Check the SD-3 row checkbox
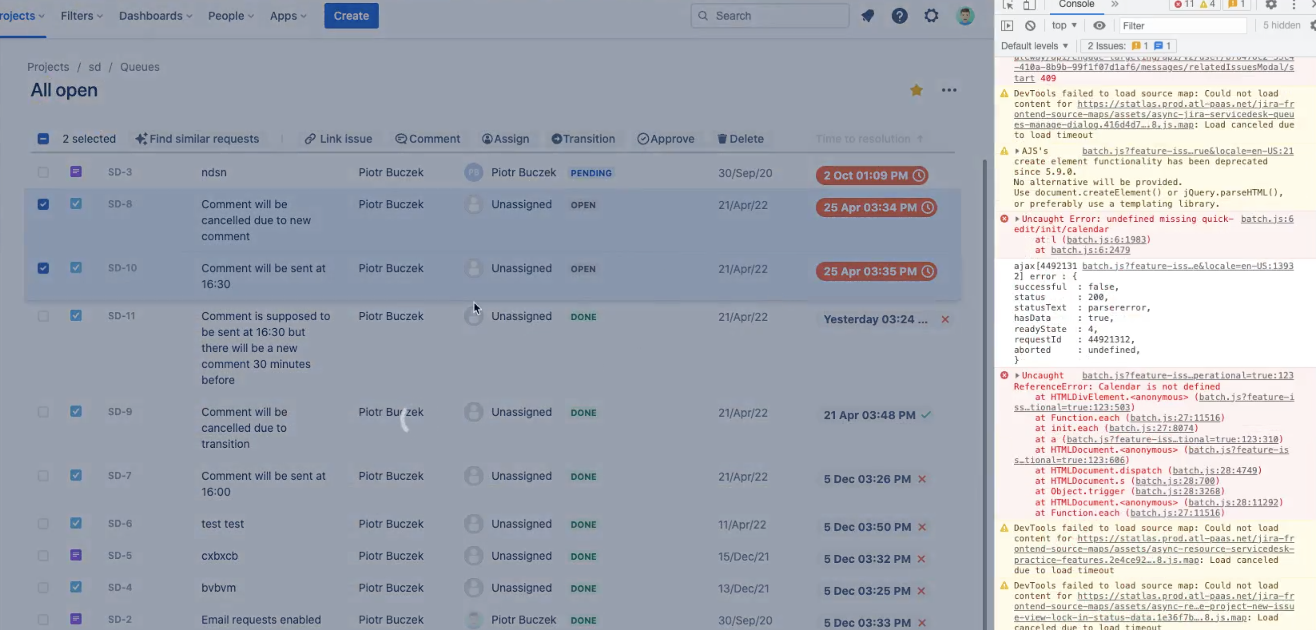The height and width of the screenshot is (630, 1316). (43, 172)
